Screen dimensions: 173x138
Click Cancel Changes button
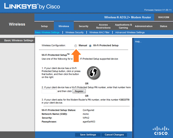[x=114, y=134]
